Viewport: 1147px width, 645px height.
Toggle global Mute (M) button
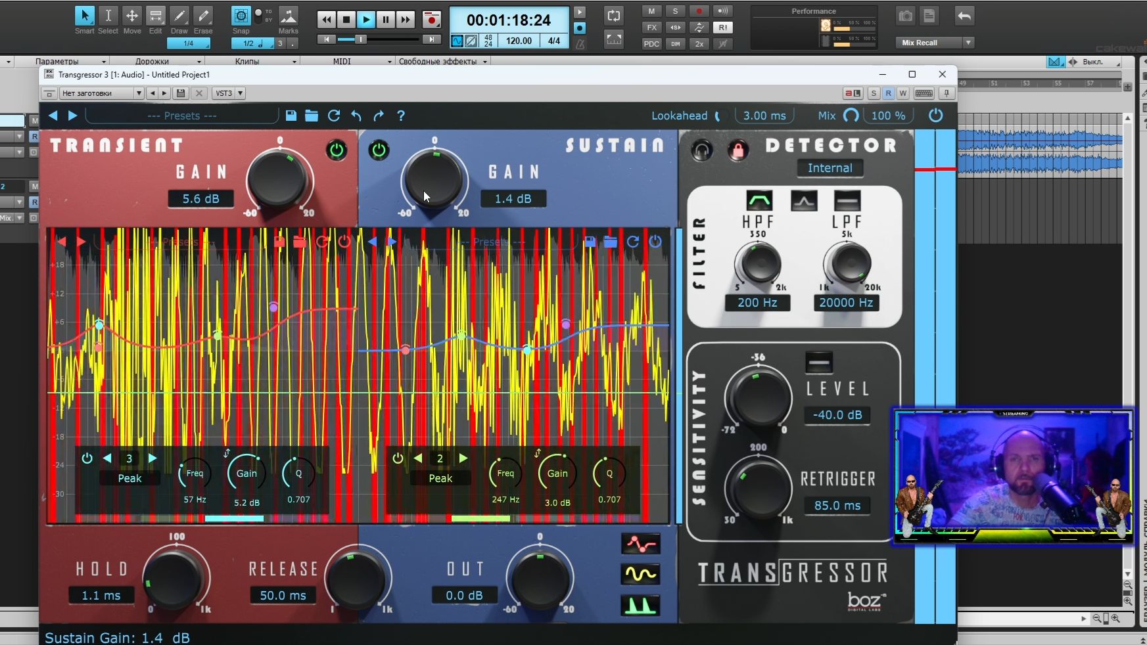coord(651,11)
